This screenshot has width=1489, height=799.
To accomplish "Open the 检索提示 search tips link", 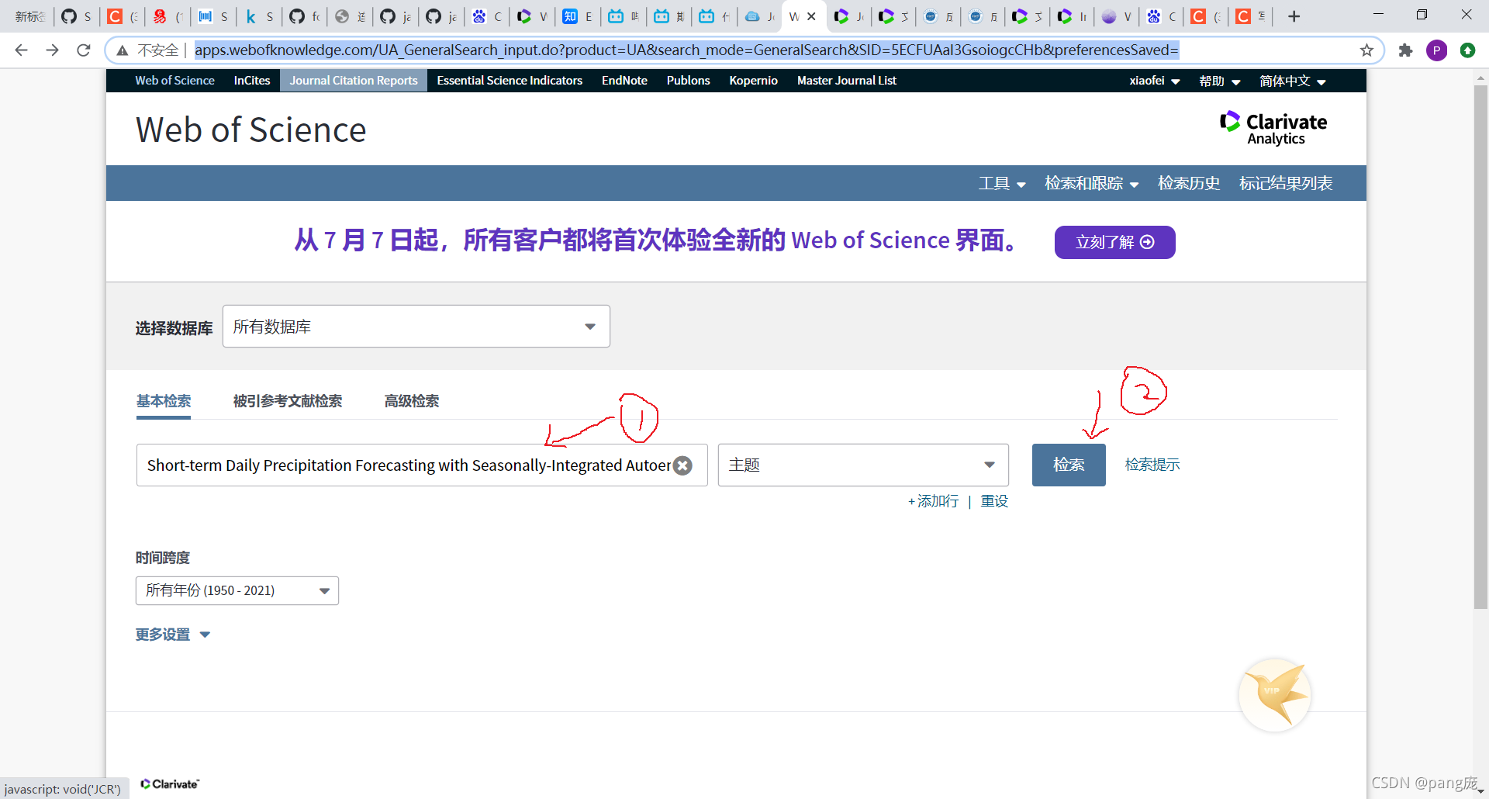I will (1152, 465).
